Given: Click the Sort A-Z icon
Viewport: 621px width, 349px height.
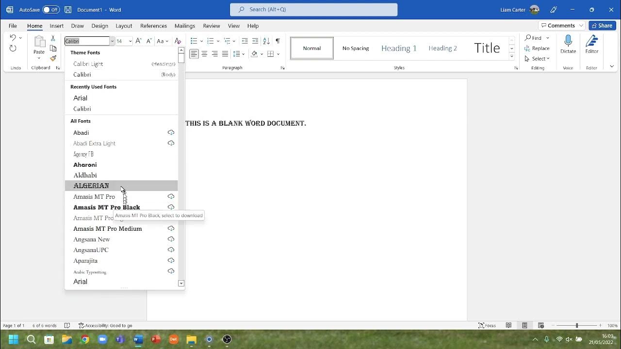Looking at the screenshot, I should 266,41.
